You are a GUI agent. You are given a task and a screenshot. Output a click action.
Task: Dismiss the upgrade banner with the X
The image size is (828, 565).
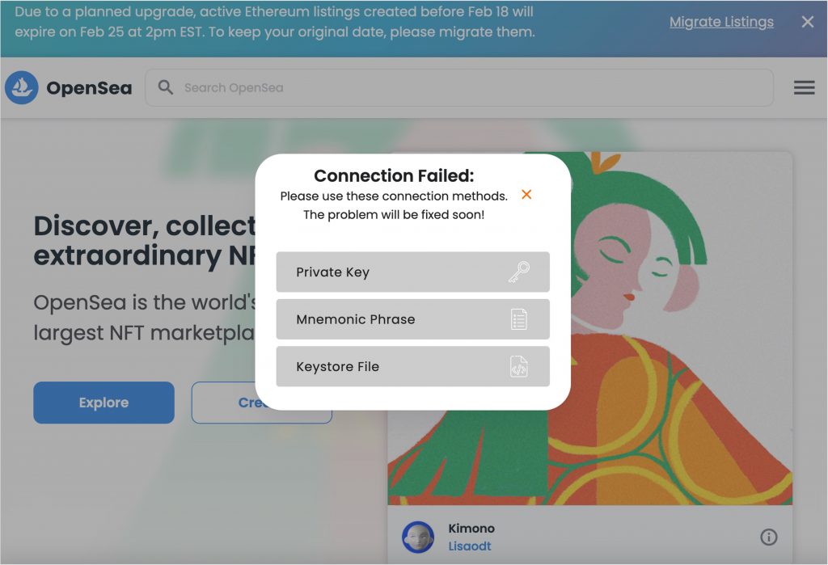807,22
